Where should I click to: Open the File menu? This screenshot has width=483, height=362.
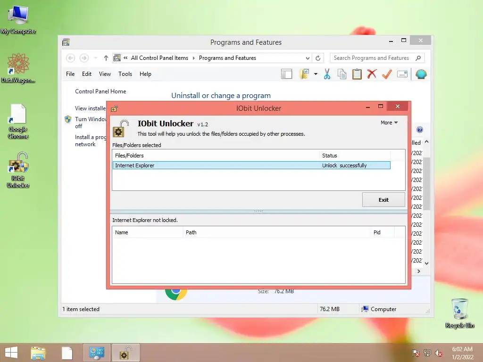(70, 74)
